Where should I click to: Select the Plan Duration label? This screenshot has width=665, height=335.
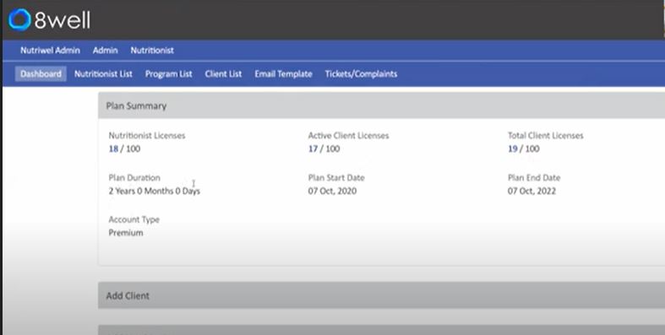pos(134,177)
